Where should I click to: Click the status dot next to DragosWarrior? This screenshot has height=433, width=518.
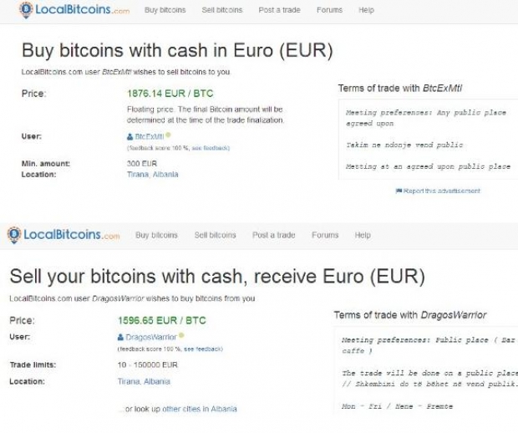tap(181, 336)
